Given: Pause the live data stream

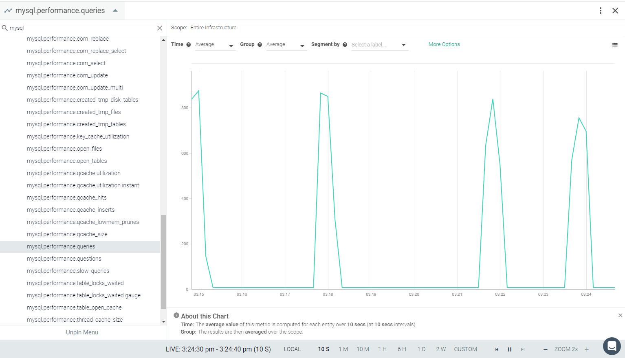Looking at the screenshot, I should (x=509, y=349).
